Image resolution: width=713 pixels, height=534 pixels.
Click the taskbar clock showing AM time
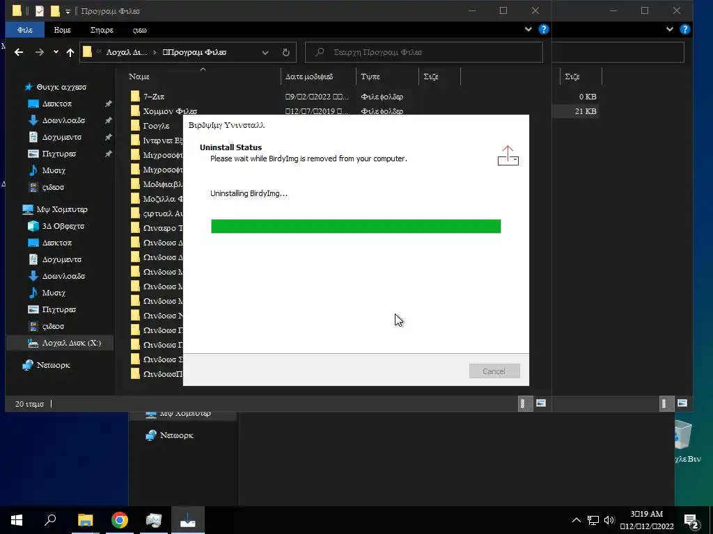click(x=647, y=520)
